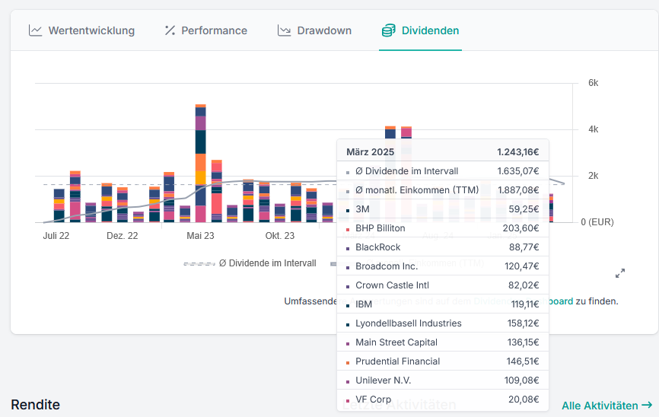Click the partially visible Dashboard link
This screenshot has height=417, width=659.
tap(562, 301)
